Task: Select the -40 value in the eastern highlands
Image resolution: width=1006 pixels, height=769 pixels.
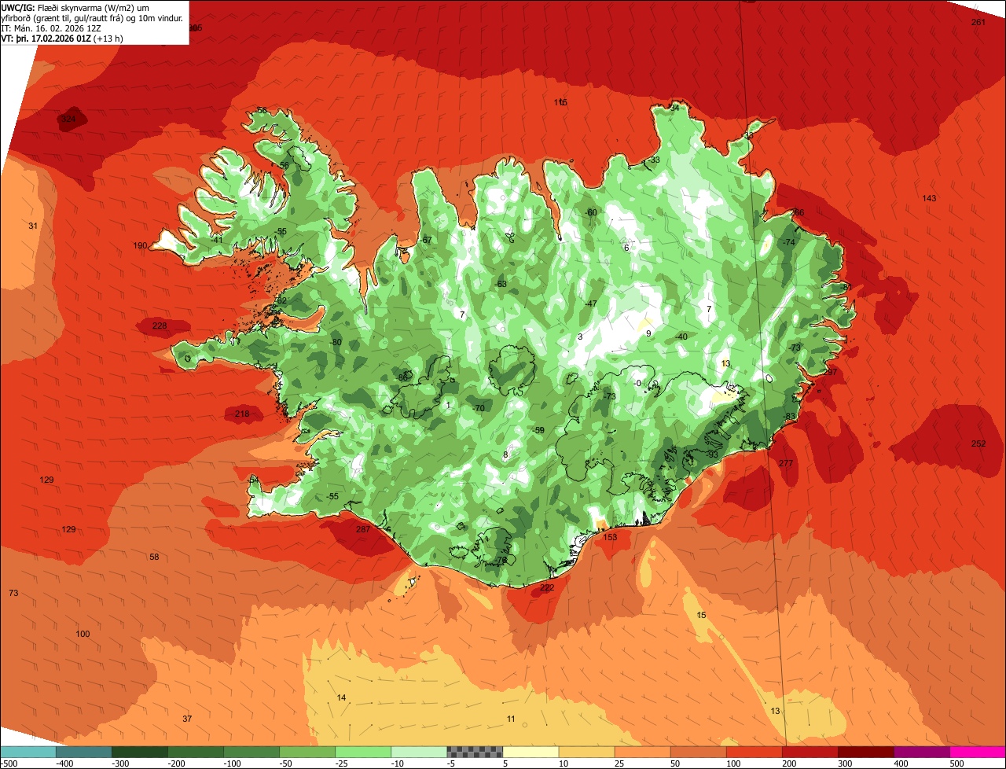Action: 681,337
